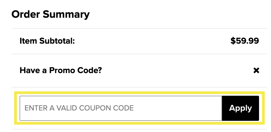Place cursor in the promo code textbox
Image resolution: width=271 pixels, height=132 pixels.
coord(121,108)
